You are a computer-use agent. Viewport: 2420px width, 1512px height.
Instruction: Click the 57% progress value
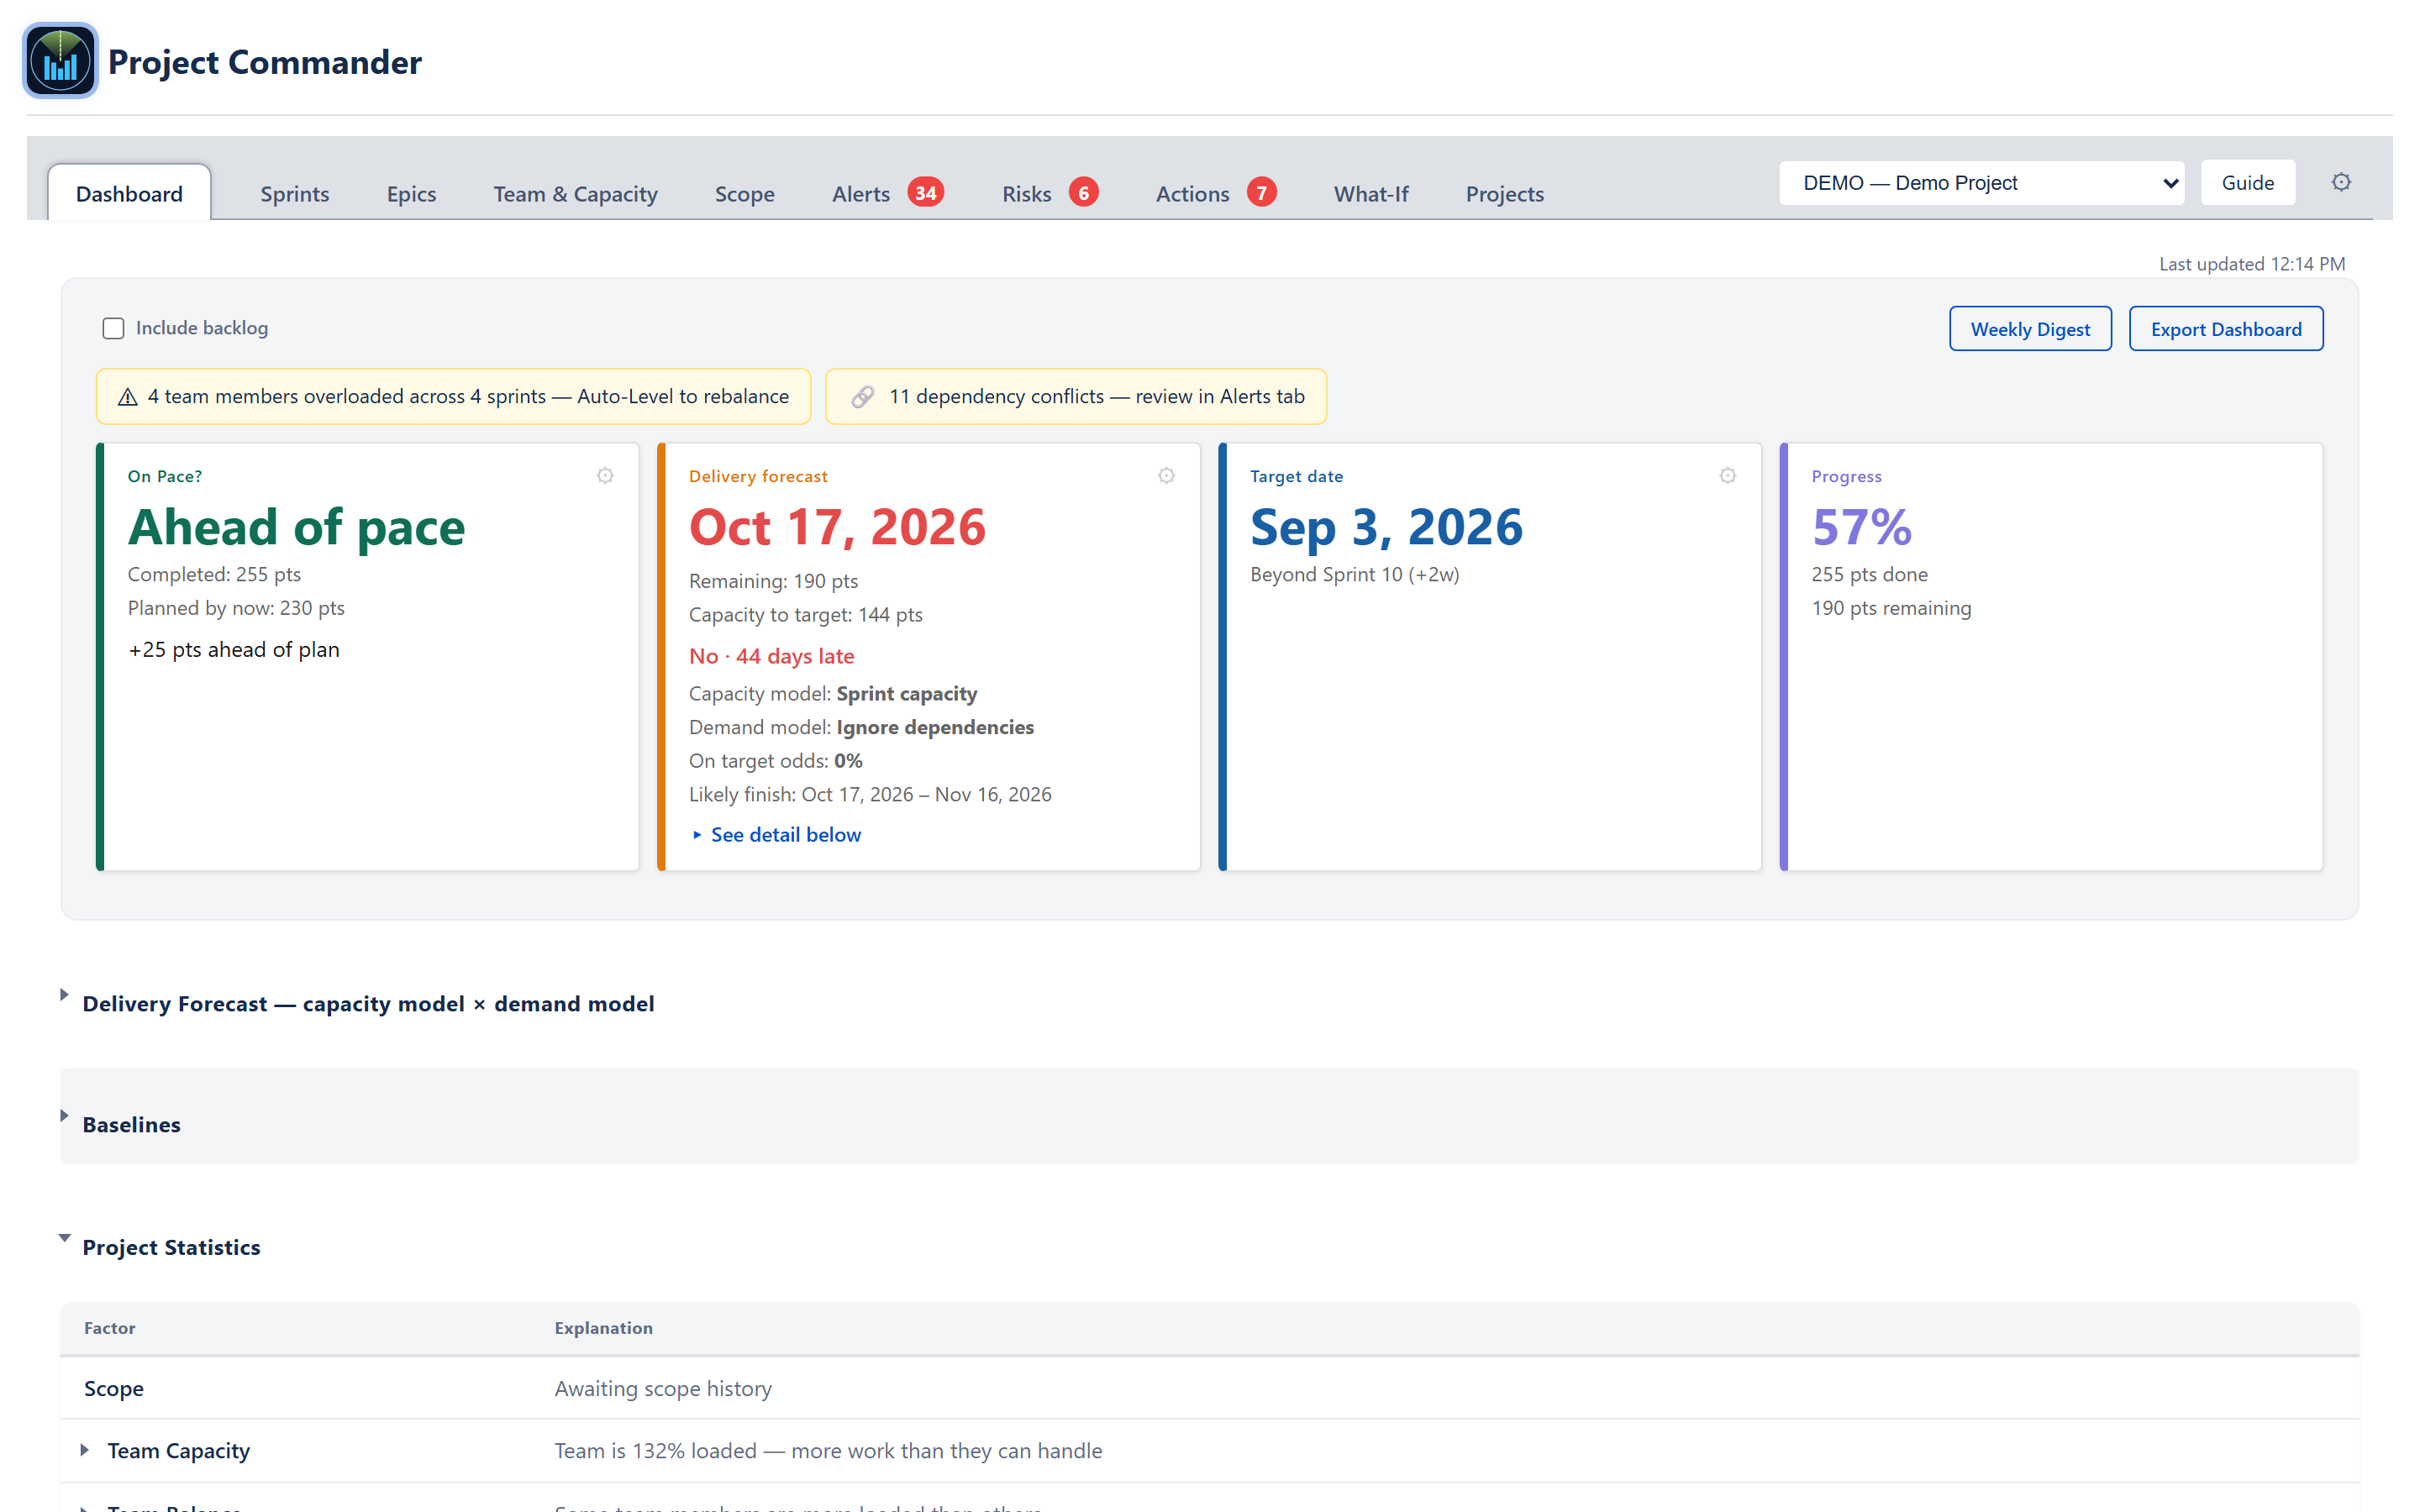click(1861, 527)
